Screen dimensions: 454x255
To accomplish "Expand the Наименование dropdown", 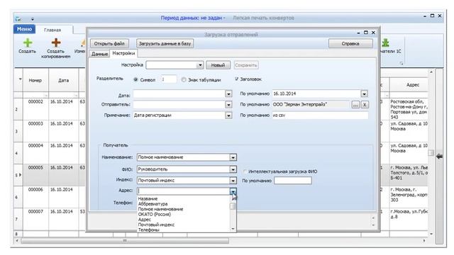I will pyautogui.click(x=233, y=157).
